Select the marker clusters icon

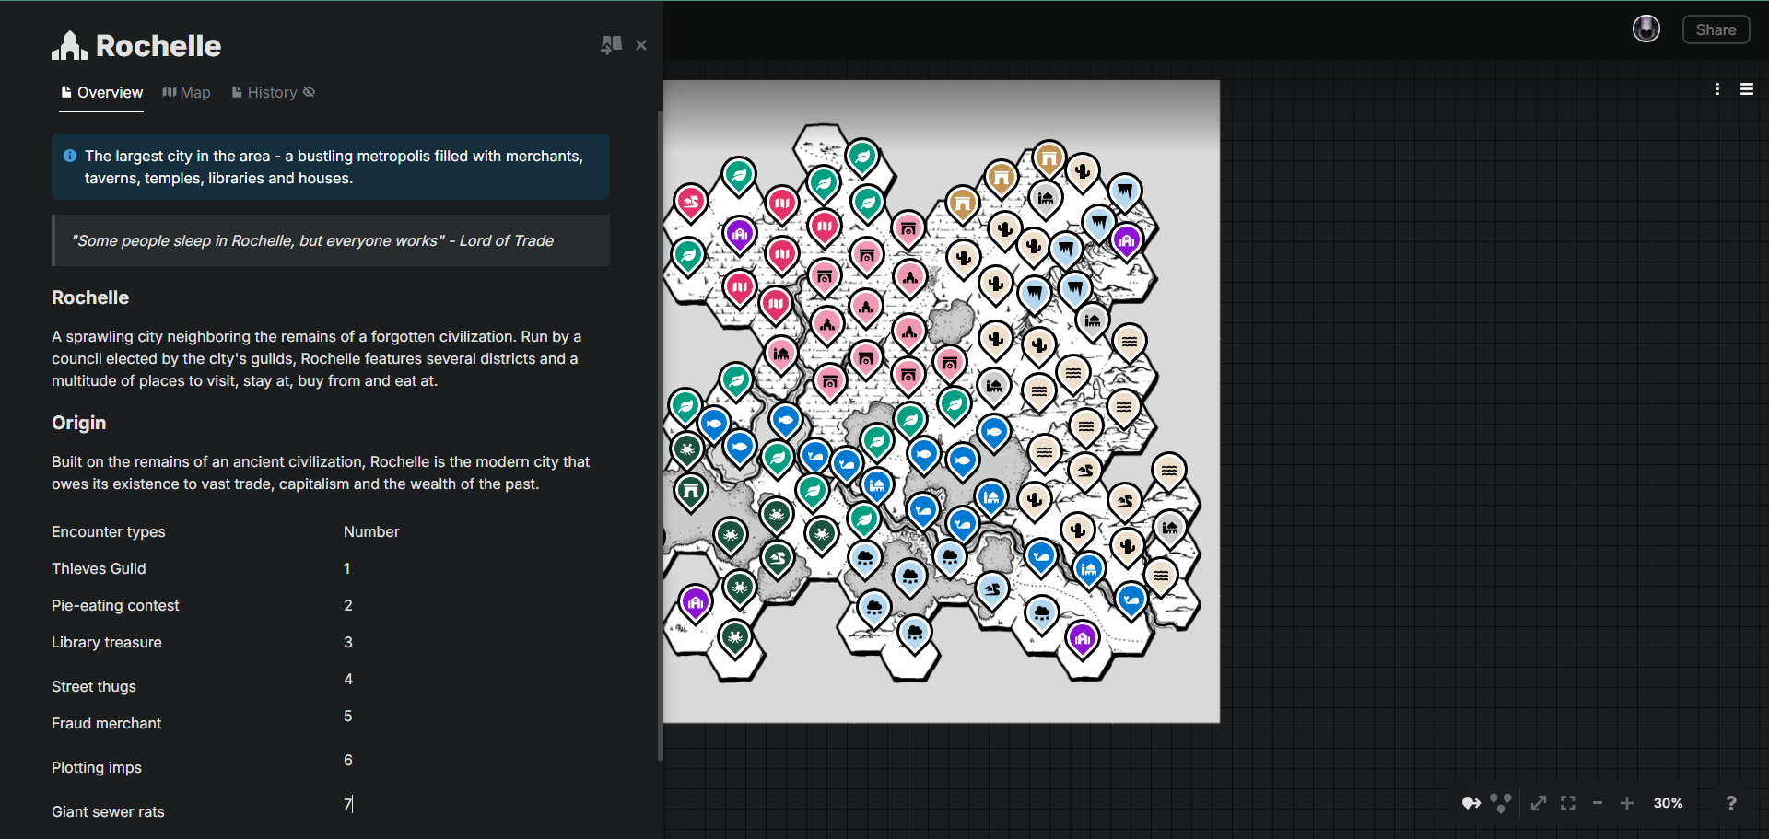pos(1502,803)
